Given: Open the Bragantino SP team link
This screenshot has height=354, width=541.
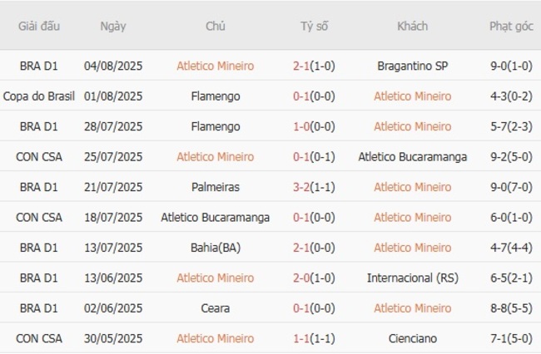Looking at the screenshot, I should pos(412,66).
